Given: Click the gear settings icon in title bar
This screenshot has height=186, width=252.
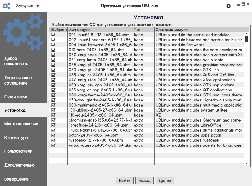Looking at the screenshot, I should point(229,6).
